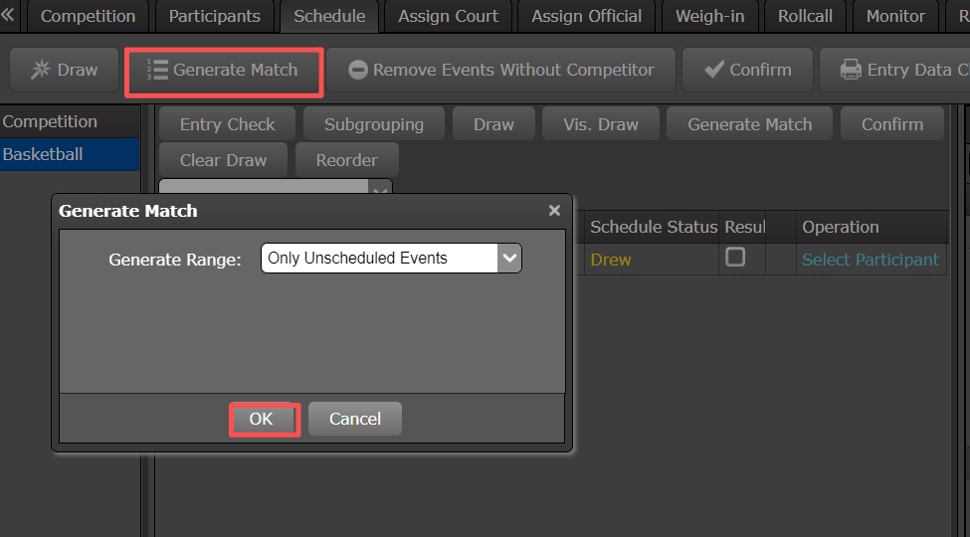The height and width of the screenshot is (537, 970).
Task: Close the Generate Match dialog
Action: coord(554,211)
